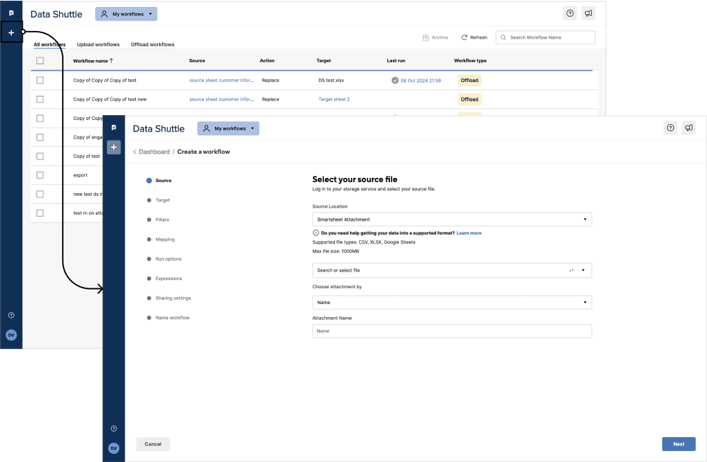This screenshot has width=707, height=462.
Task: Open the 'Search or select file' dropdown
Action: pyautogui.click(x=452, y=270)
